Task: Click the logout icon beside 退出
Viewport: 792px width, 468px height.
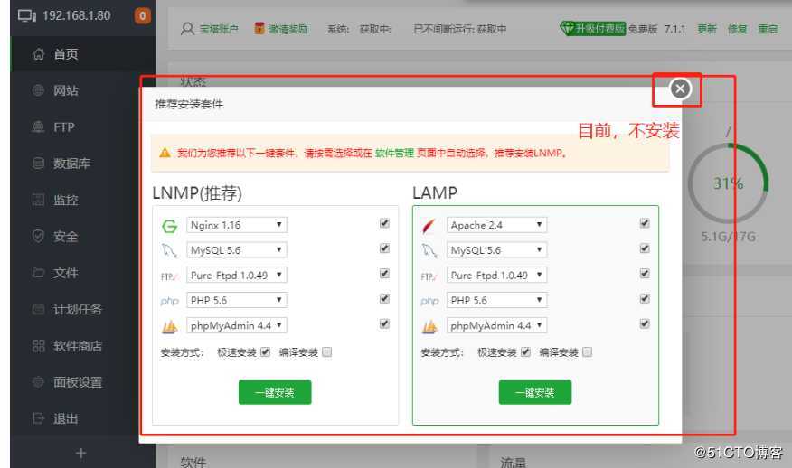Action: (38, 418)
